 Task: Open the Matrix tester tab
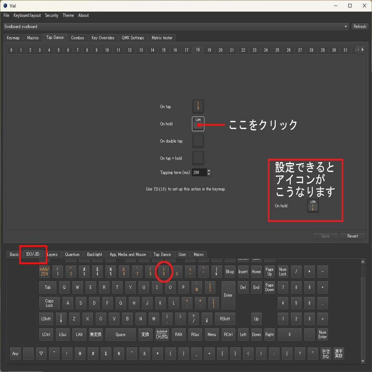162,38
